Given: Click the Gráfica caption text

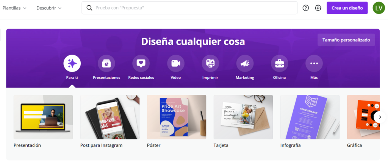Looking at the screenshot, I should pyautogui.click(x=354, y=145).
